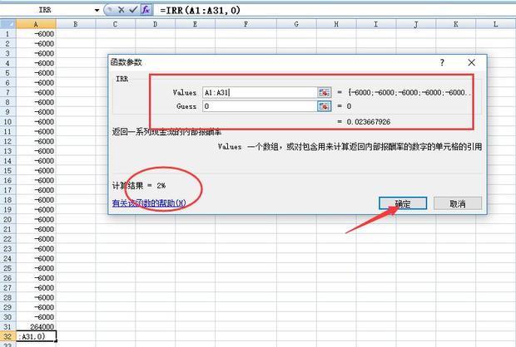Click into the Guess input field
Screen dimensions: 516x347
(x=260, y=106)
